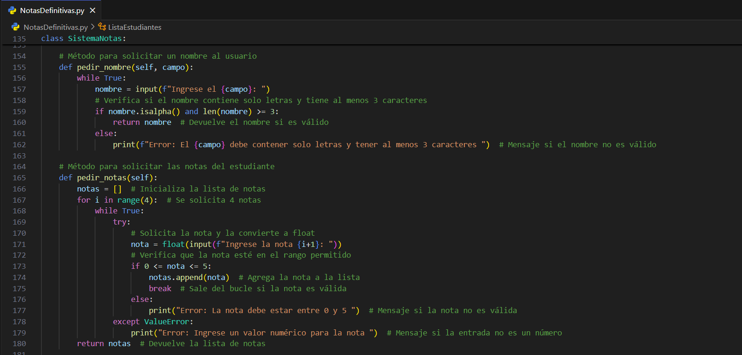Close the NotasDefinitivas.py tab
This screenshot has height=355, width=742.
click(92, 10)
